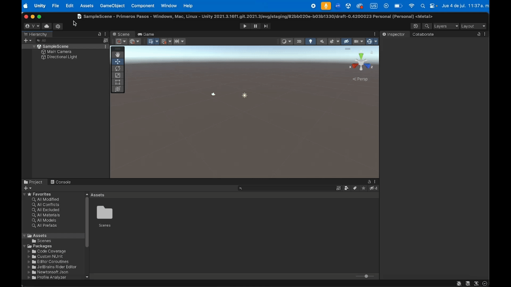The height and width of the screenshot is (287, 511).
Task: Expand the Code Coverage package folder
Action: [29, 251]
